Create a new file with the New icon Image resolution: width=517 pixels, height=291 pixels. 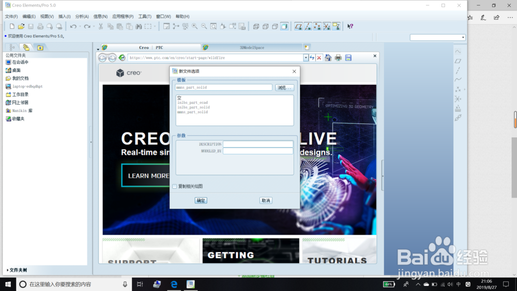[12, 26]
